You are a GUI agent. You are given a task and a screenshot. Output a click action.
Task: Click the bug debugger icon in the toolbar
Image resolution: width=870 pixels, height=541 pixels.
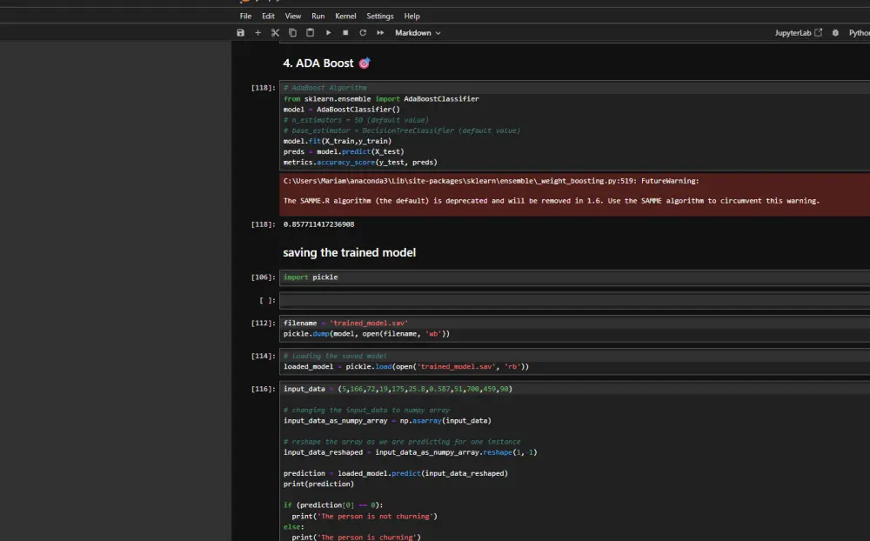tap(835, 33)
